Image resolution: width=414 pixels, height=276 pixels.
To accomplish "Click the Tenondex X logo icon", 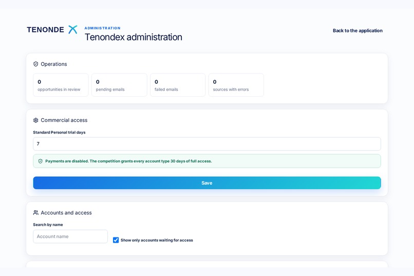I will 73,30.
